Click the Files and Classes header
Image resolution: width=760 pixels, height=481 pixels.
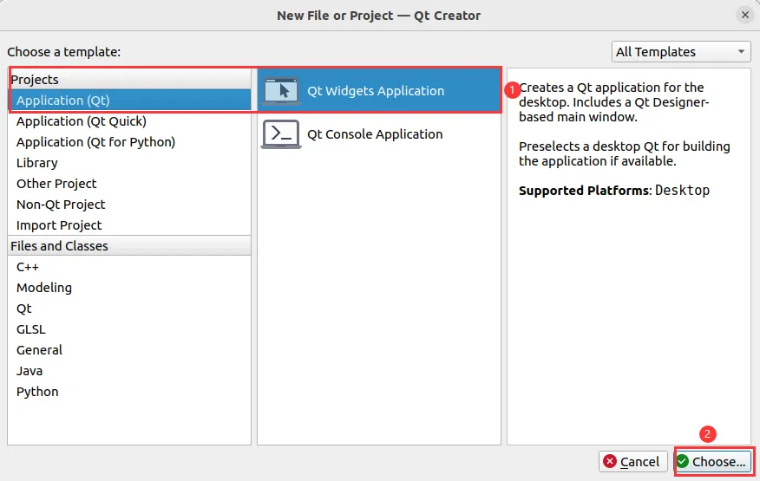[129, 246]
